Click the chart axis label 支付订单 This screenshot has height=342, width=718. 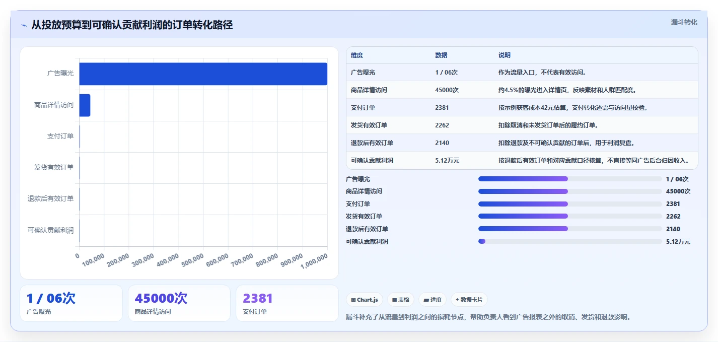click(x=60, y=136)
